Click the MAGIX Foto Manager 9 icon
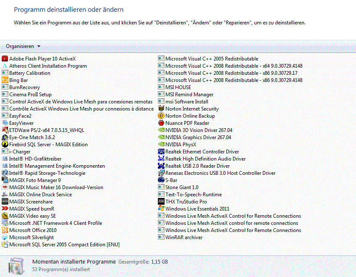This screenshot has height=277, width=356. tap(5, 180)
